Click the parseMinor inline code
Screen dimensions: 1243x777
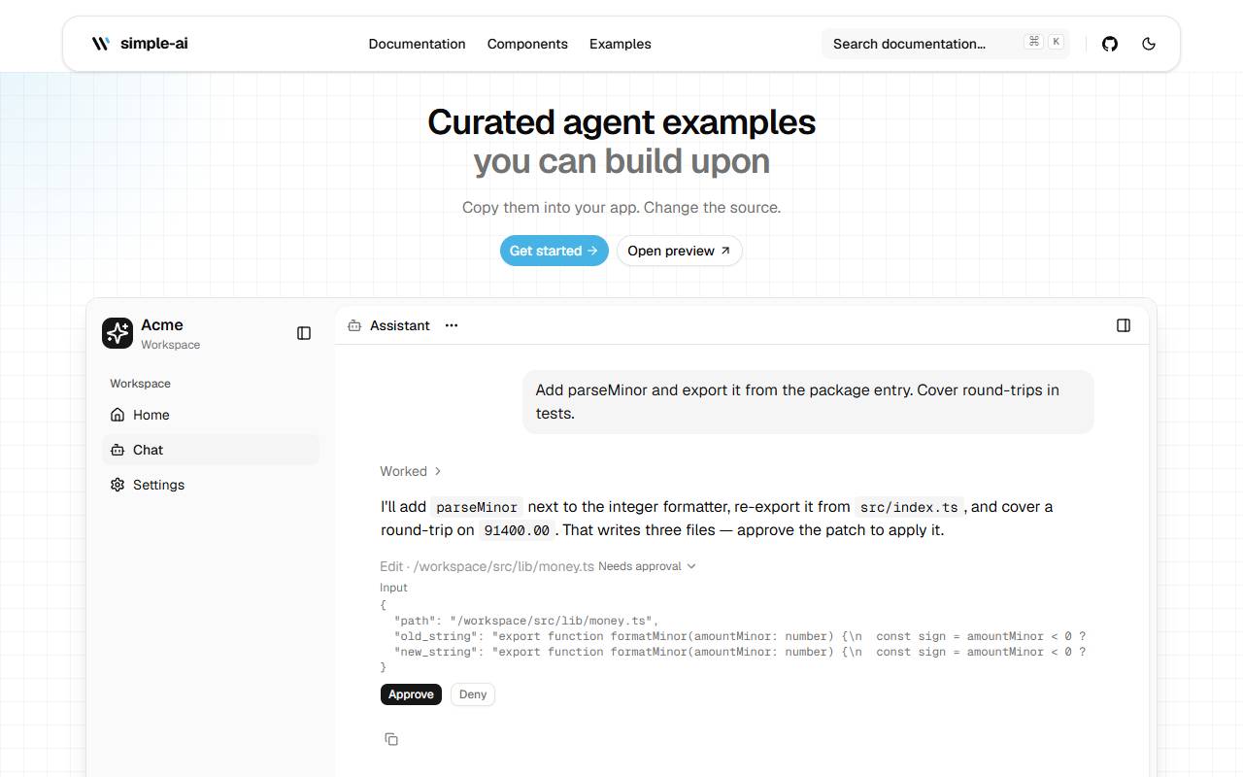point(477,507)
